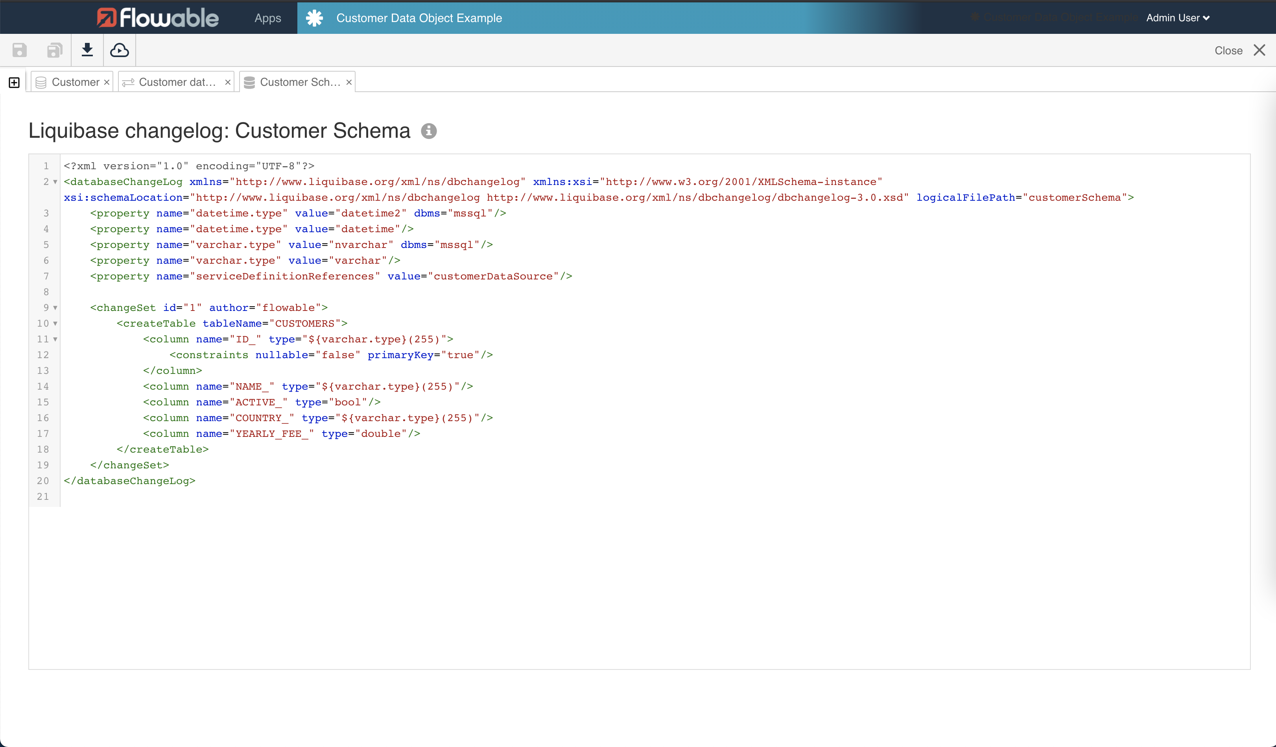Screen dimensions: 1276x747
Task: Open the Apps menu
Action: pos(267,17)
